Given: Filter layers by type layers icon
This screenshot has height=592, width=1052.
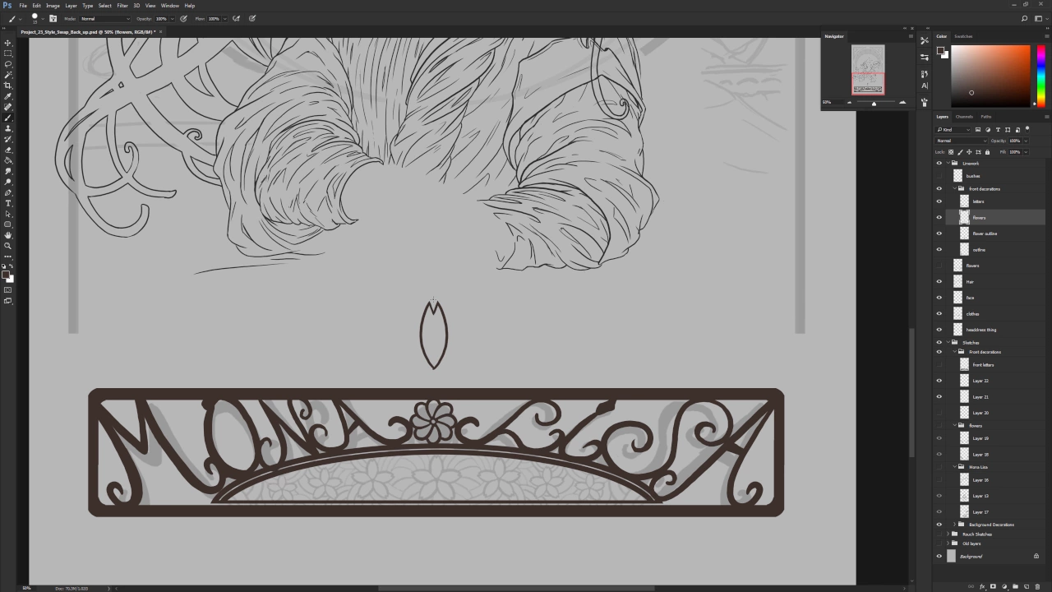Looking at the screenshot, I should (998, 130).
